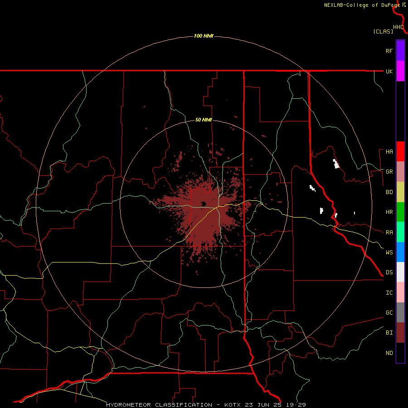408x408 pixels.
Task: Click the 50 NMI range ring label
Action: tap(204, 120)
